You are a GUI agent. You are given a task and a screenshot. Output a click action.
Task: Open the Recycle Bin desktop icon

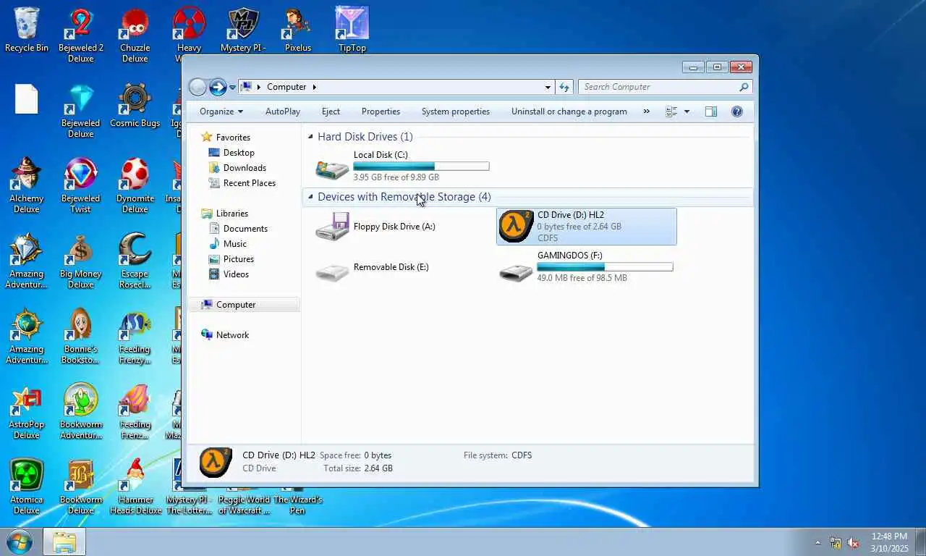27,30
